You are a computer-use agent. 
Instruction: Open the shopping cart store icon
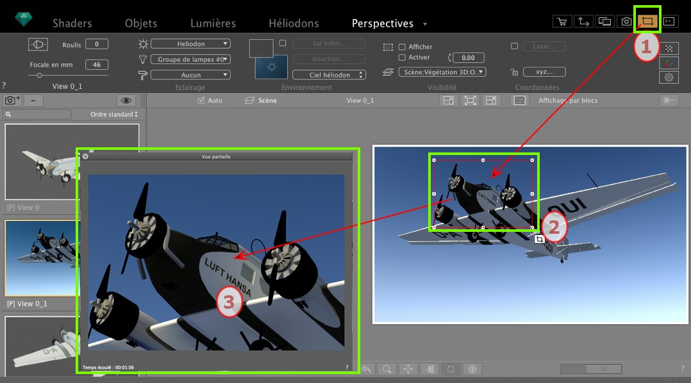pyautogui.click(x=562, y=22)
